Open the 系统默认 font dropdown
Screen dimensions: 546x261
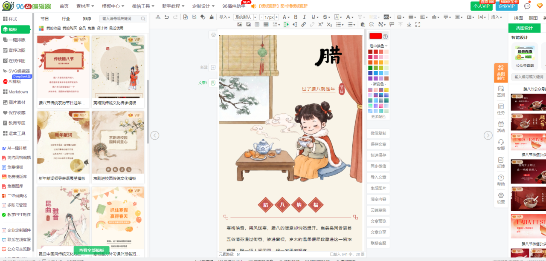pos(245,17)
